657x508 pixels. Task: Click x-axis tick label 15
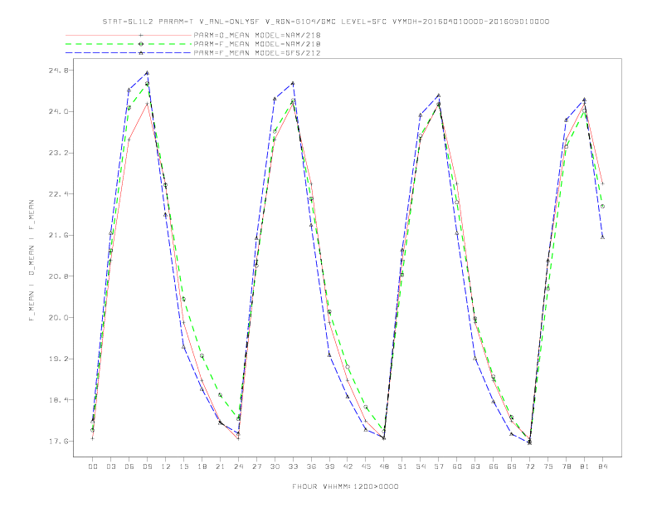tap(183, 466)
